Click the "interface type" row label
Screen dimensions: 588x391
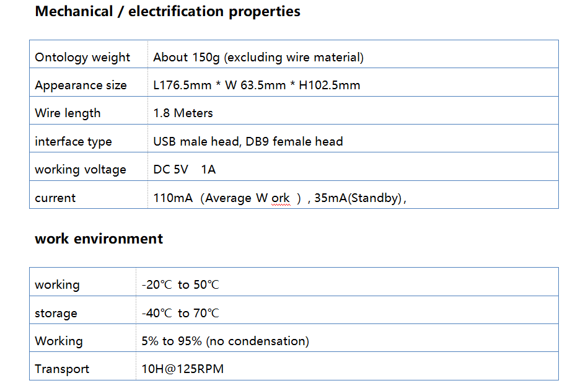(x=73, y=142)
